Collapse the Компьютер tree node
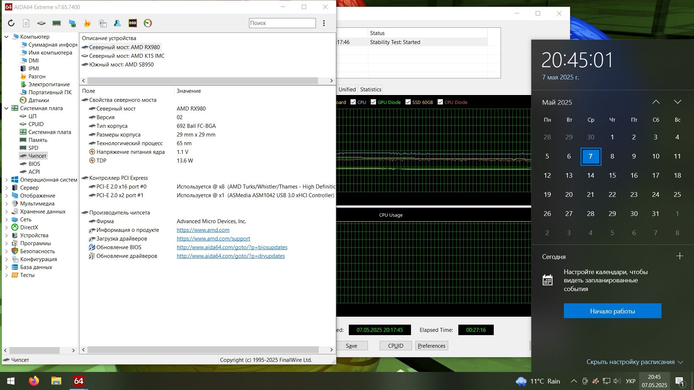Screen dimensions: 694x390 coord(6,36)
